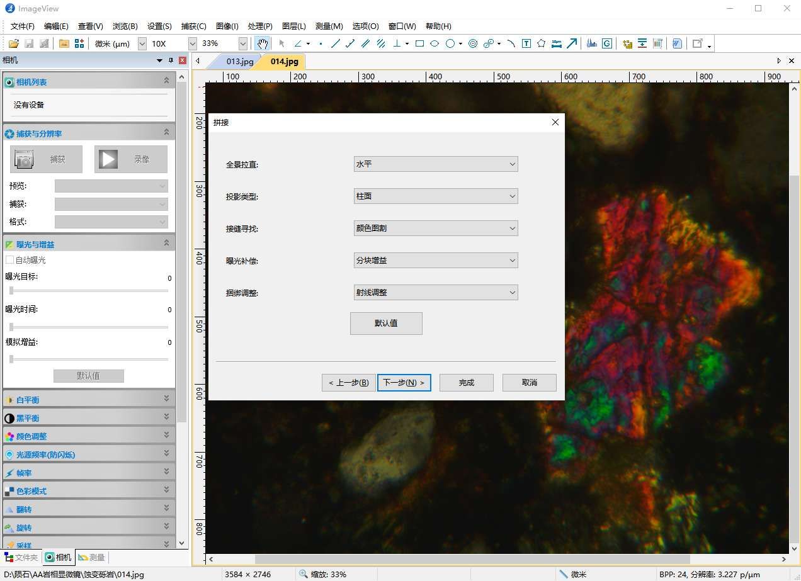Open the 曝光补偿 dropdown set to 分块增益
This screenshot has height=581, width=801.
(436, 261)
